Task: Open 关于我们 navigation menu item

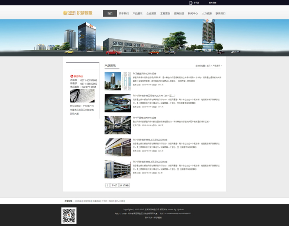Action: (123, 13)
